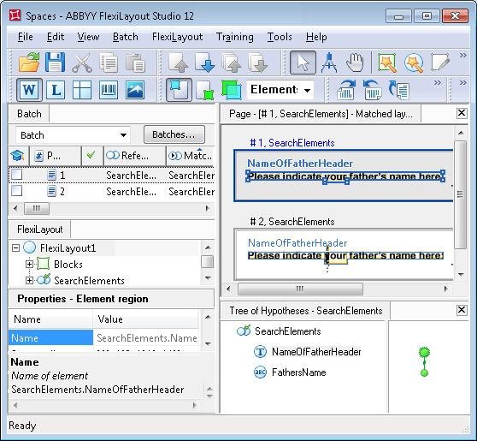Select the Name property row

point(103,338)
